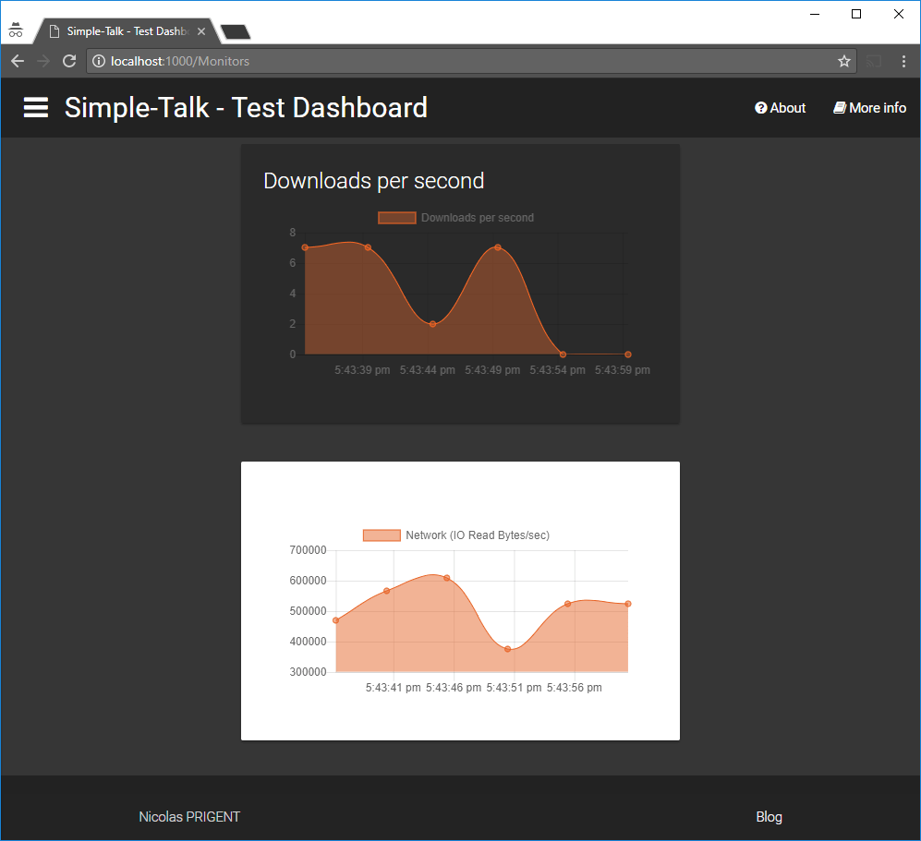This screenshot has width=921, height=841.
Task: Go back with the browser back arrow
Action: pyautogui.click(x=18, y=61)
